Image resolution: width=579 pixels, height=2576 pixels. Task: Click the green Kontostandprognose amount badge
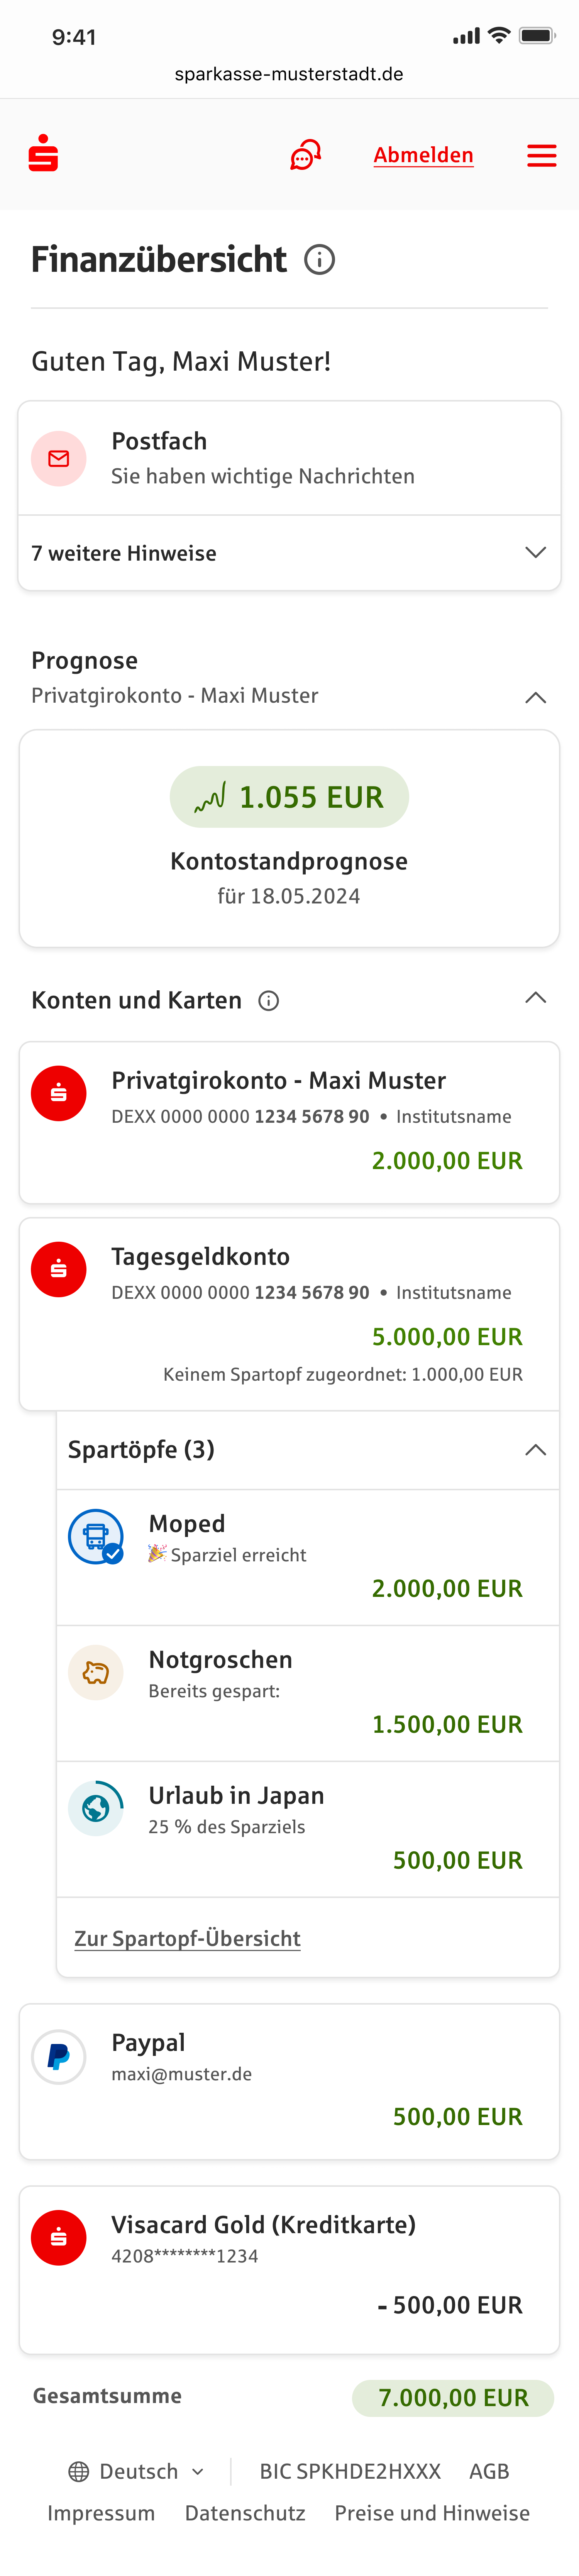click(289, 797)
